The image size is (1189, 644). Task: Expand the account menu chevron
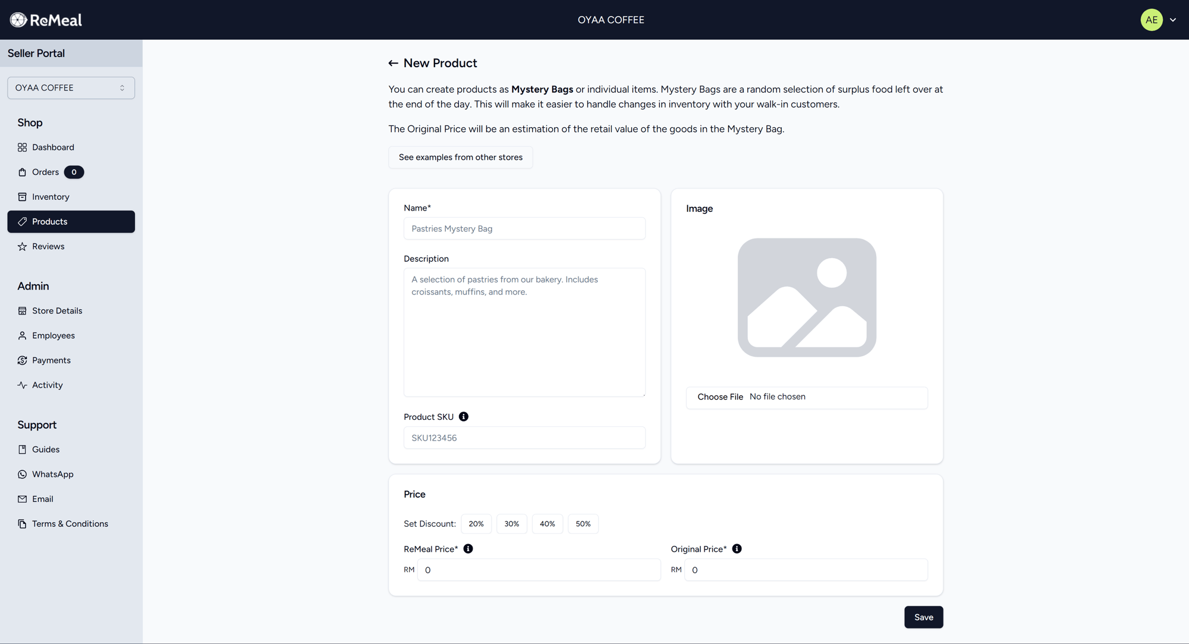(x=1173, y=20)
